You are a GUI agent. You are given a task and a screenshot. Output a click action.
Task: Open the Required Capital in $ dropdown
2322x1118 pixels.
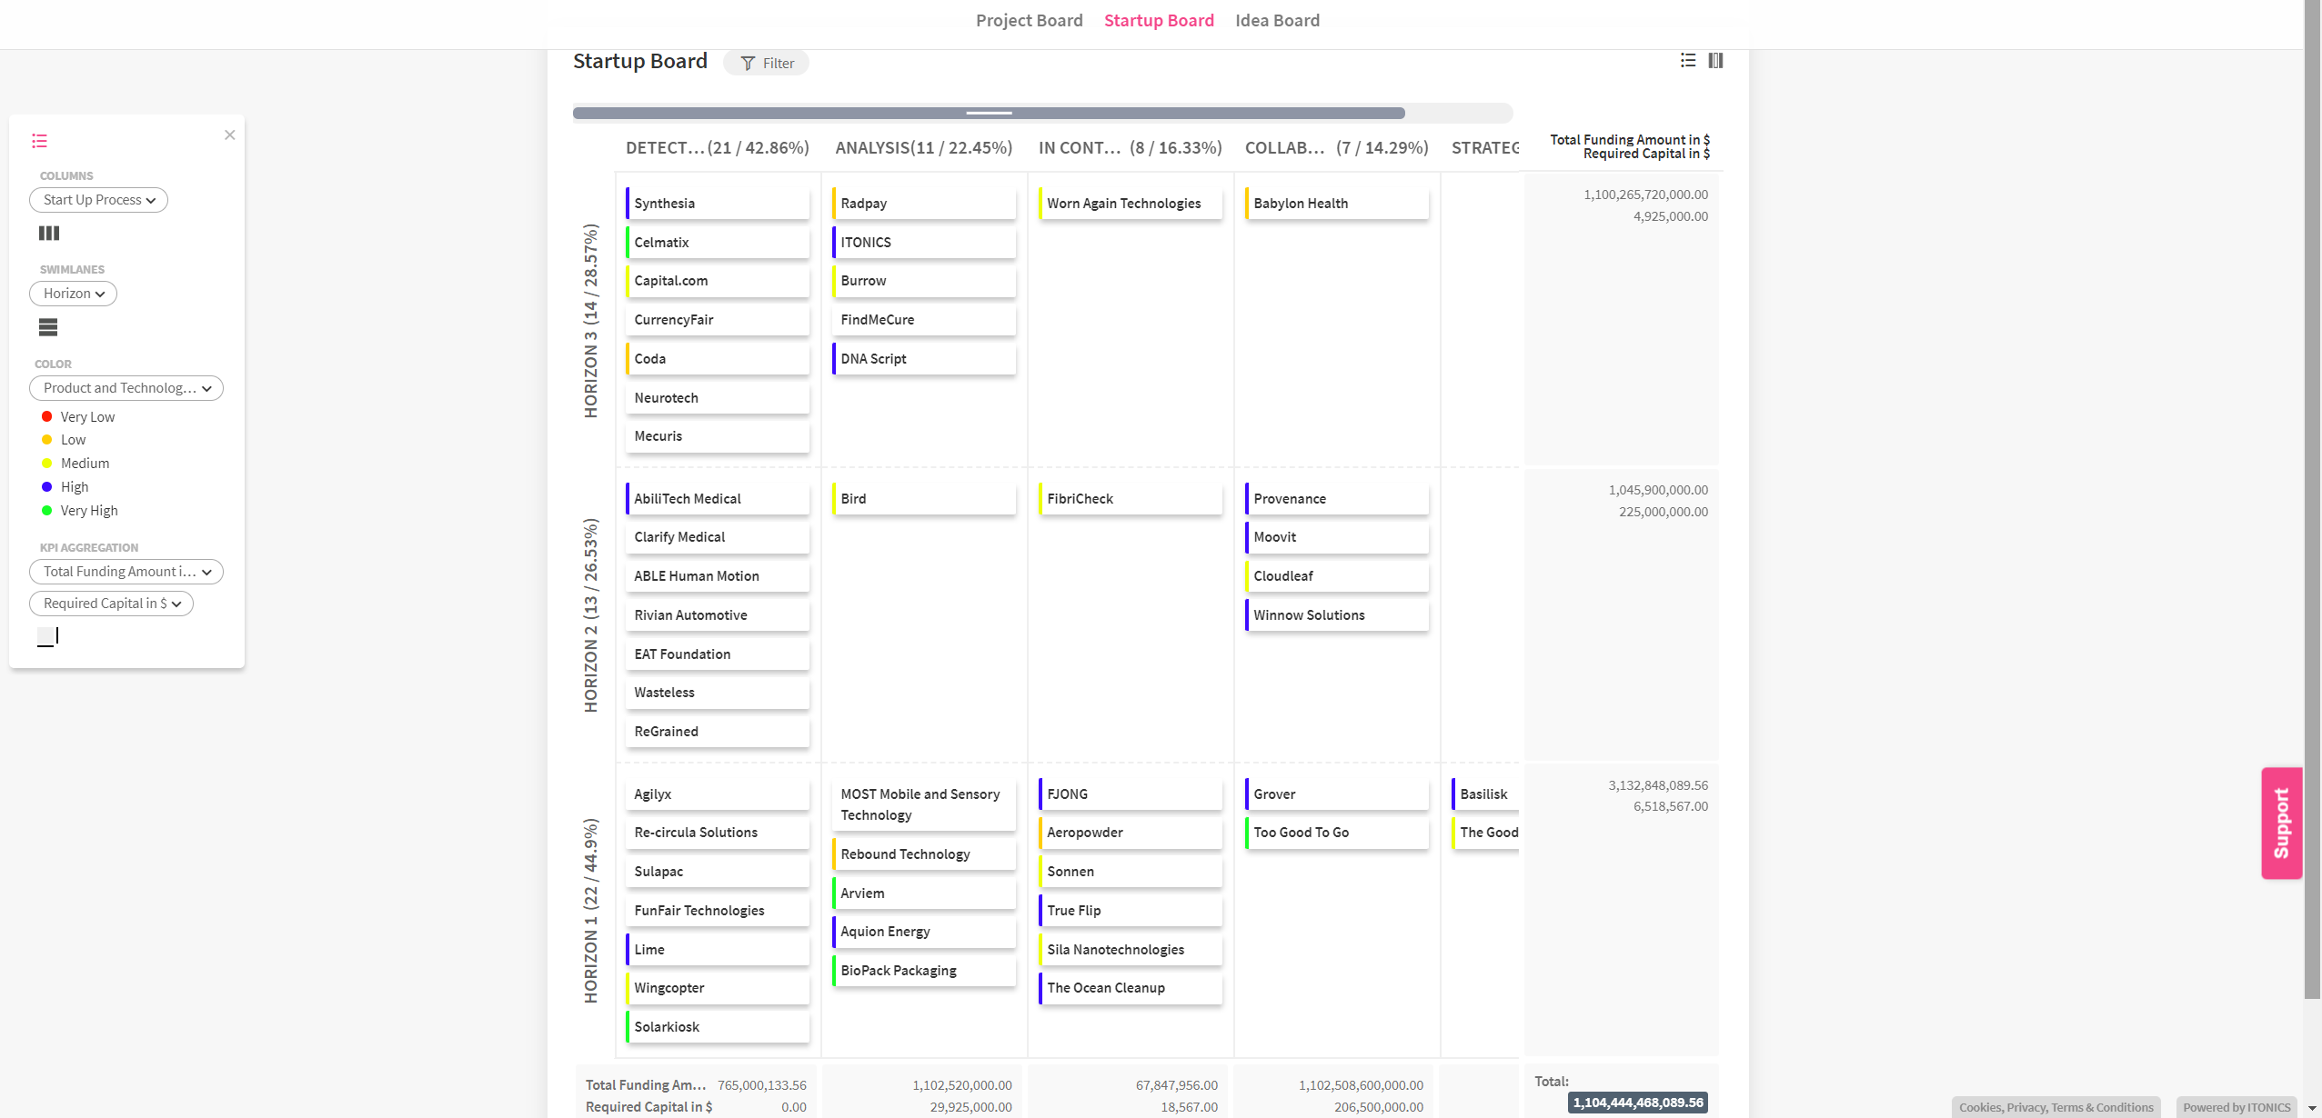(x=112, y=604)
